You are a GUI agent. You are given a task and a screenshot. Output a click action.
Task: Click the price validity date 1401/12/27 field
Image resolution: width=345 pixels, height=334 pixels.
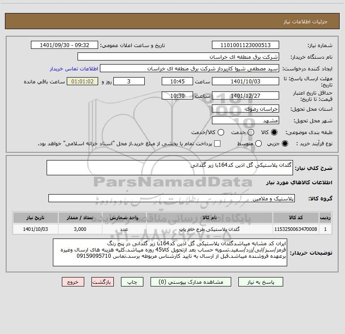tap(246, 95)
